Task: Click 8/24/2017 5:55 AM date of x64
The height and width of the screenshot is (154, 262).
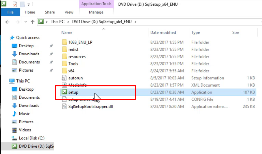Action: point(167,71)
